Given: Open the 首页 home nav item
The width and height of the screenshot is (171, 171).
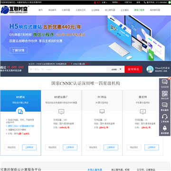Looking at the screenshot, I should (41, 10).
